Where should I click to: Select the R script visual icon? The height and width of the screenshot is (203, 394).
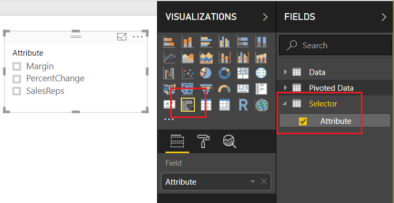pos(243,104)
